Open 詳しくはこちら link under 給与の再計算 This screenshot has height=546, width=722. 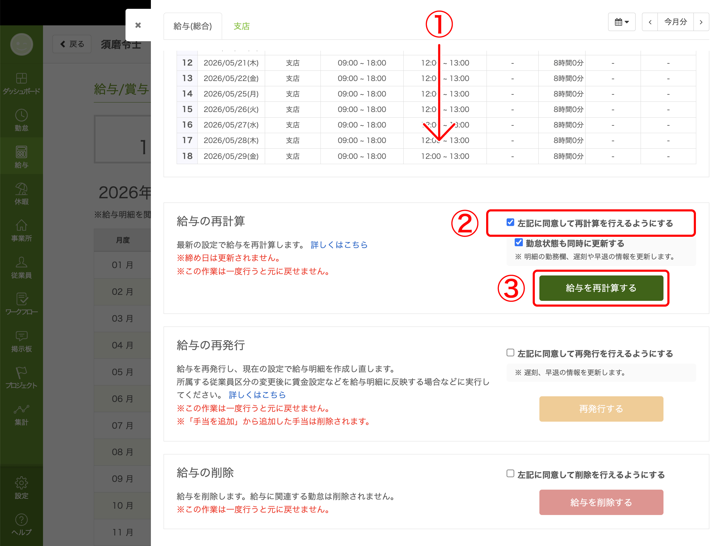[x=339, y=245]
